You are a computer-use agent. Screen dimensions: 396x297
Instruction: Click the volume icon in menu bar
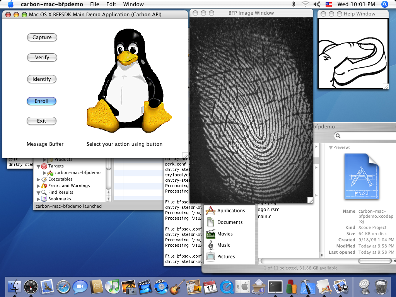click(x=317, y=4)
